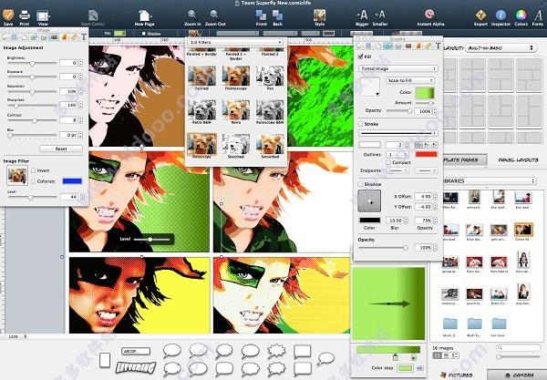Switch to the Template Pages tab

pos(464,160)
